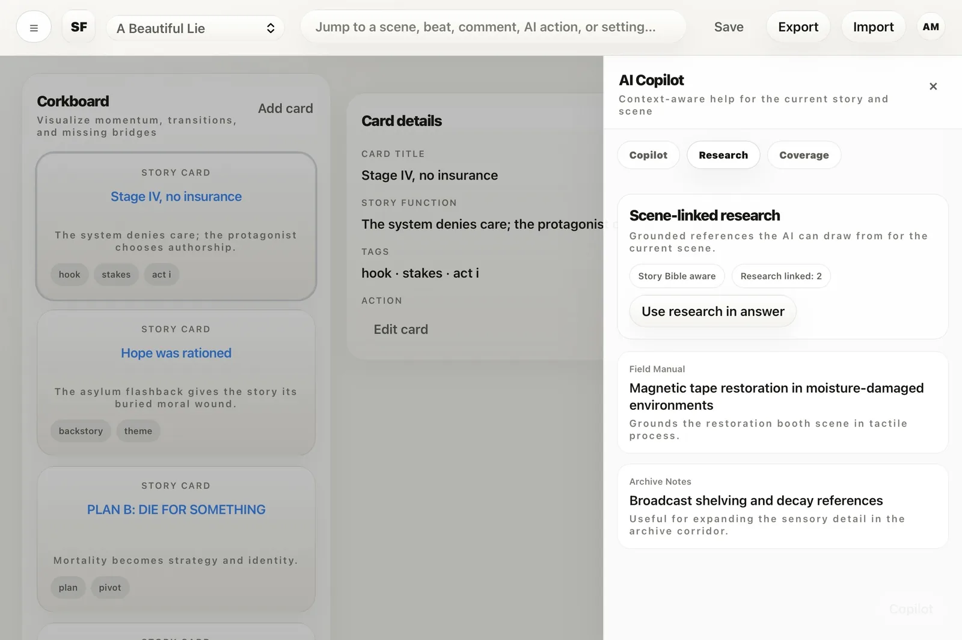Select the backstory tag chip
The width and height of the screenshot is (962, 640).
pyautogui.click(x=81, y=431)
